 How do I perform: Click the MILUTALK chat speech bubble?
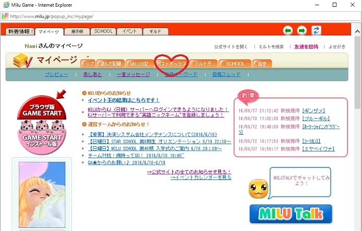300,182
